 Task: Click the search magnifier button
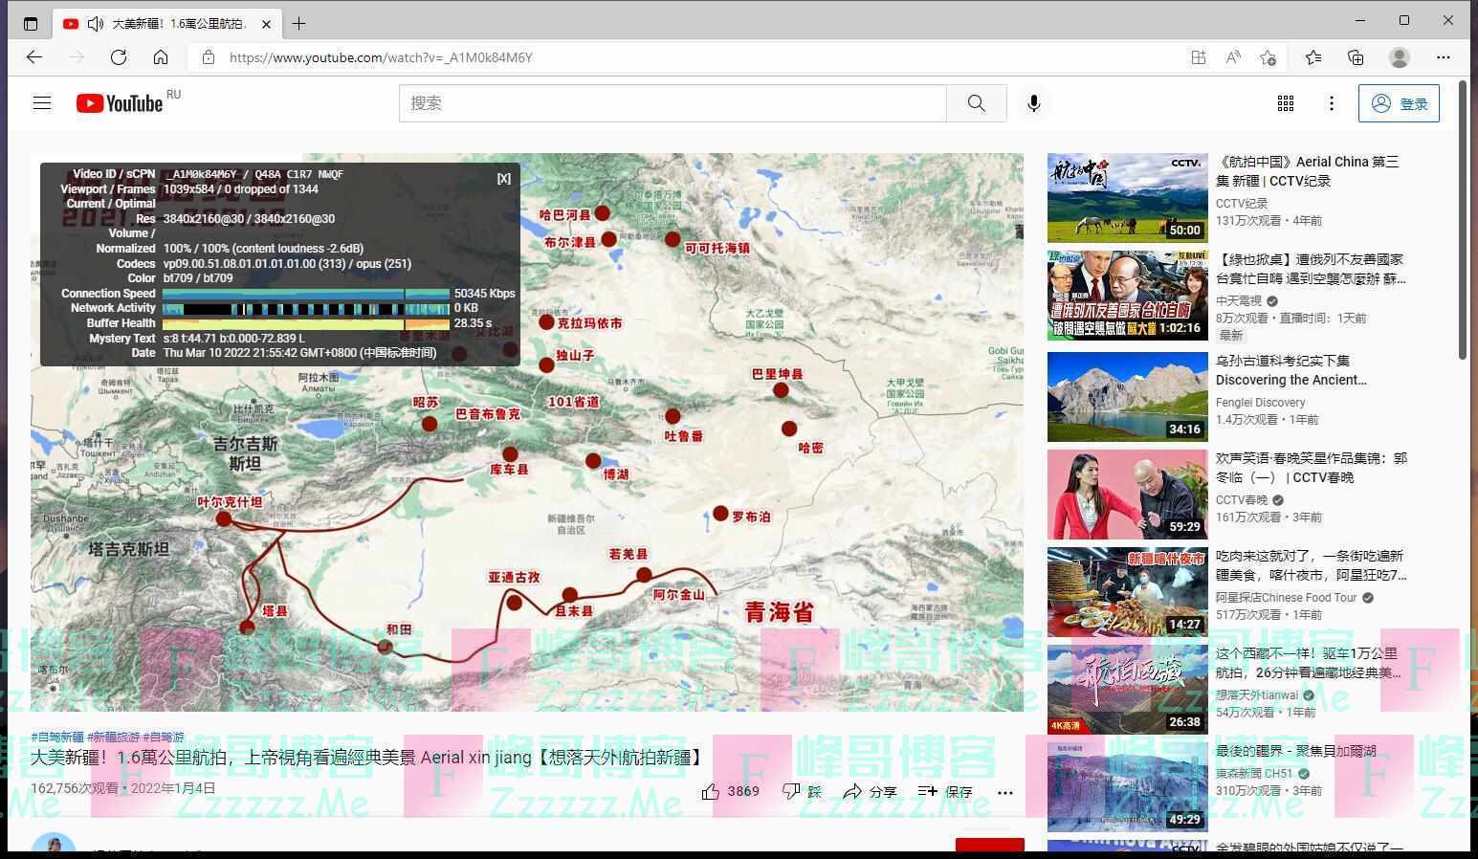point(976,103)
